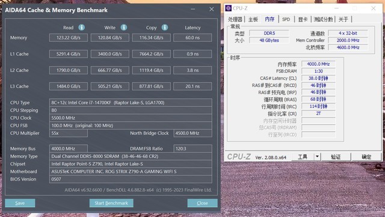The image size is (385, 217).
Task: Click the 工具 button in CPU-Z
Action: (x=303, y=156)
